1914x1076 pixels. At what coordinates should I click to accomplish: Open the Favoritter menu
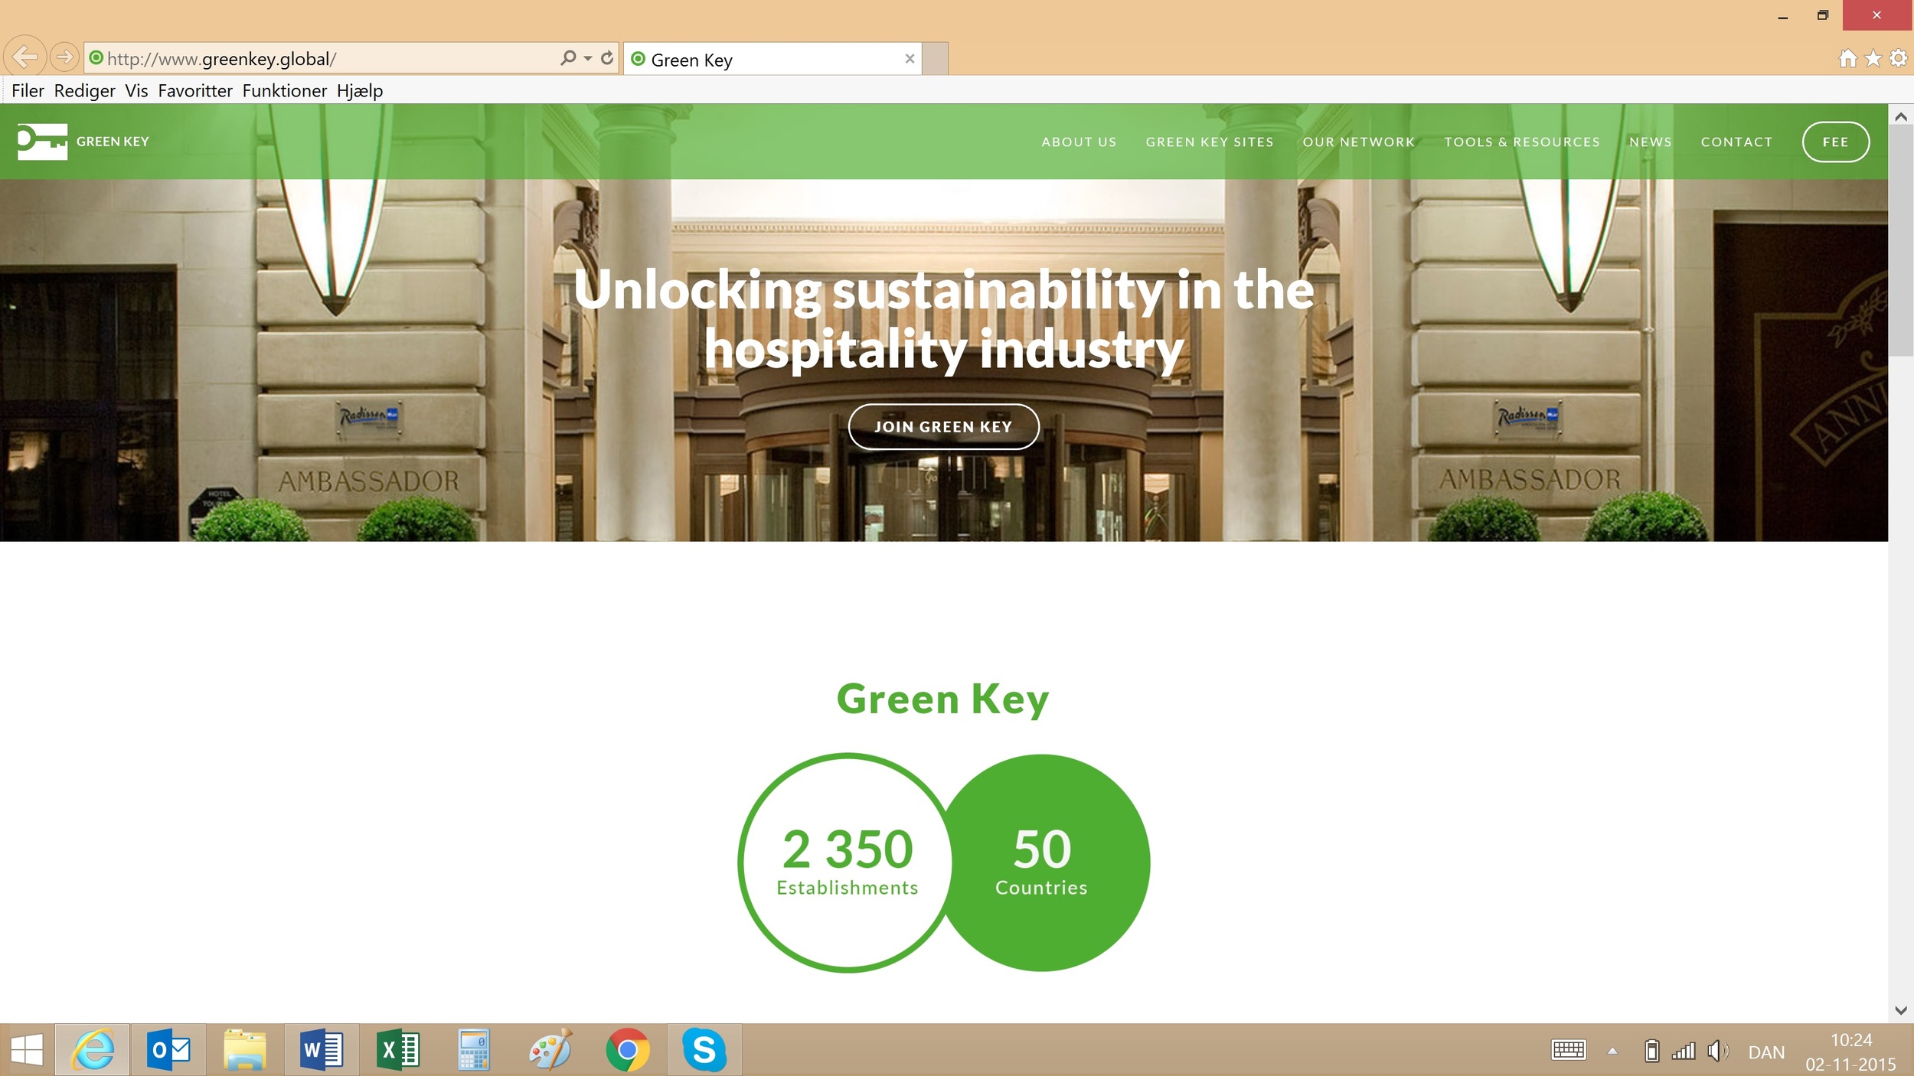(x=195, y=90)
